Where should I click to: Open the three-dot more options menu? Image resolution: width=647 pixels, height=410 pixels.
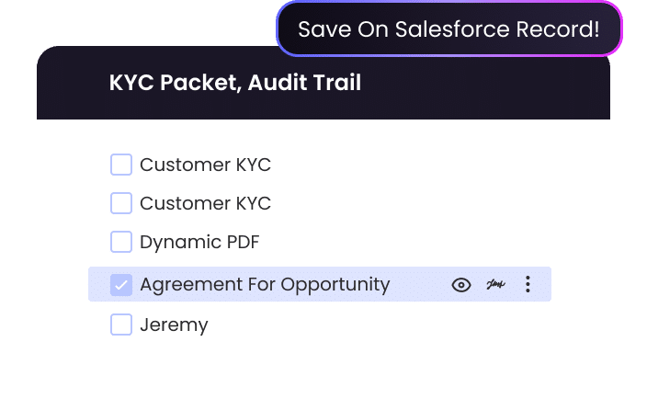528,285
